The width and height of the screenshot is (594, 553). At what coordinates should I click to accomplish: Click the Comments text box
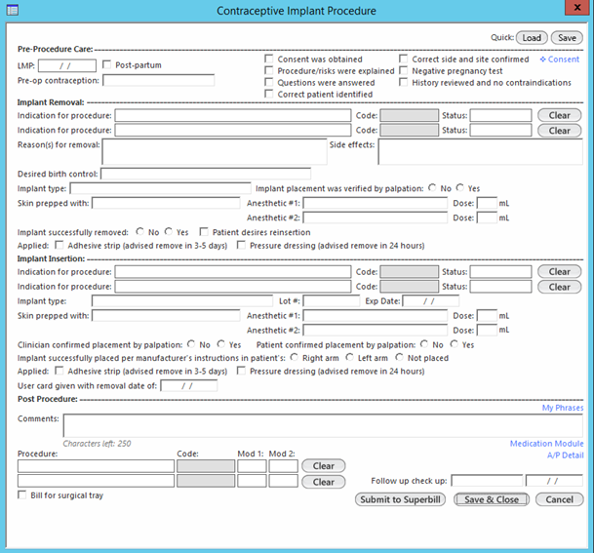(x=323, y=426)
